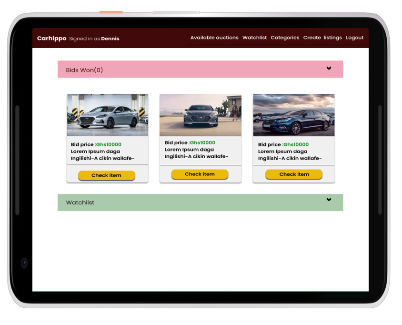Open the Available auctions page

coord(214,38)
